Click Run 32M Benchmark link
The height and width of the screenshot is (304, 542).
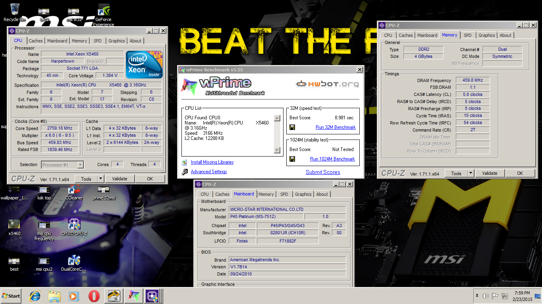click(x=336, y=127)
